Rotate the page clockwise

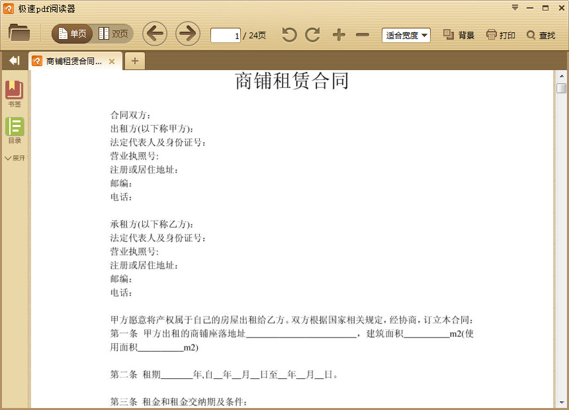(x=312, y=34)
